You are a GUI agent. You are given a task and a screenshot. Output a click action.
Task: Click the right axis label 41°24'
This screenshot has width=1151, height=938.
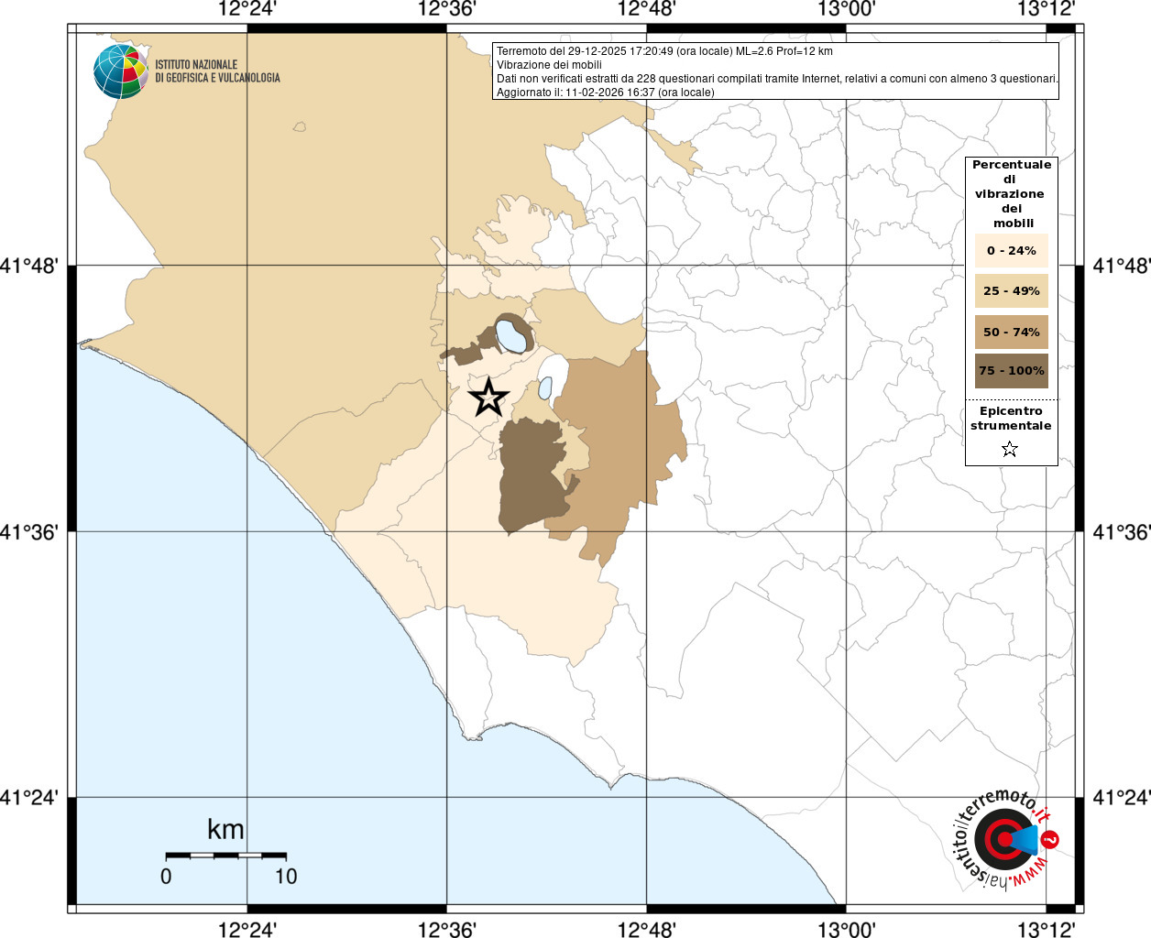click(1122, 798)
